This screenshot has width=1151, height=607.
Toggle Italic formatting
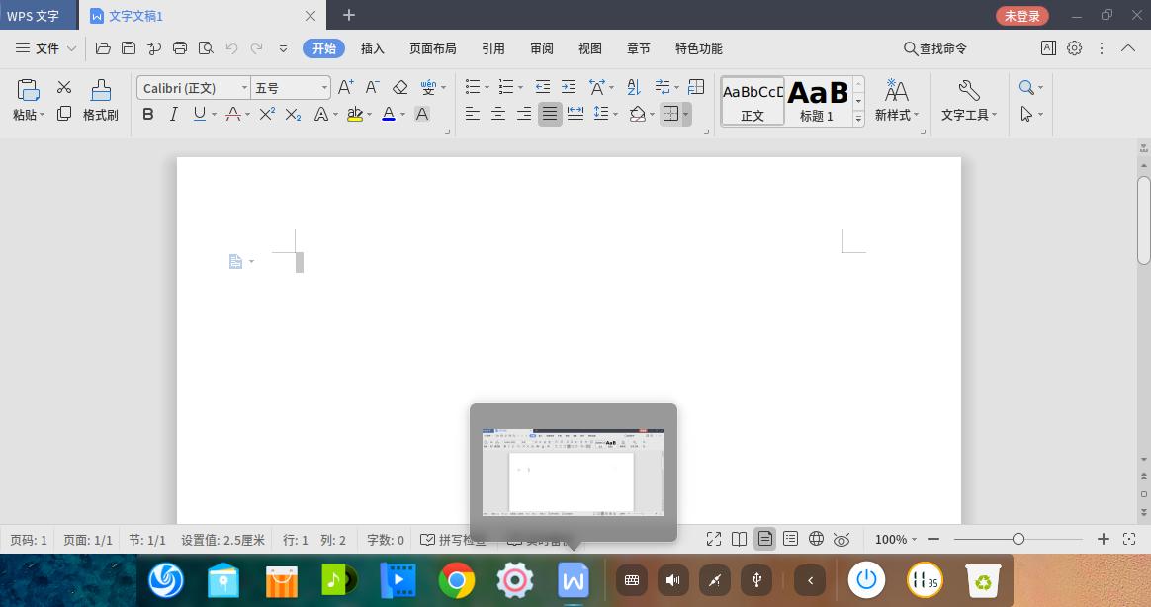coord(174,114)
